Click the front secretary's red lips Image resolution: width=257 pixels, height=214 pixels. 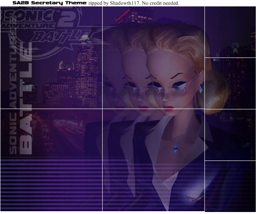pyautogui.click(x=169, y=107)
